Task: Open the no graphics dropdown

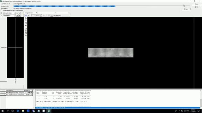Action: pos(31,13)
